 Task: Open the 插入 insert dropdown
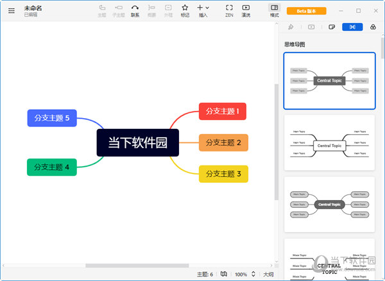(203, 10)
